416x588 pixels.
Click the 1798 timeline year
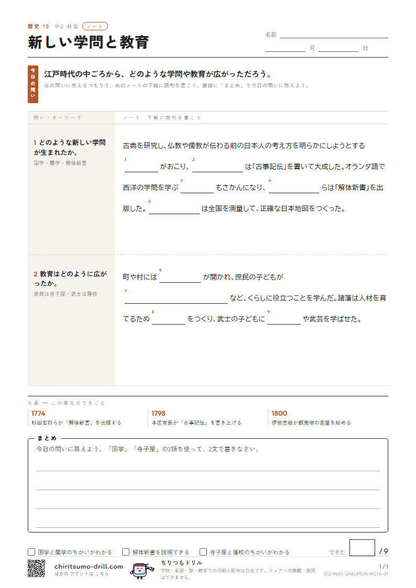click(x=158, y=413)
